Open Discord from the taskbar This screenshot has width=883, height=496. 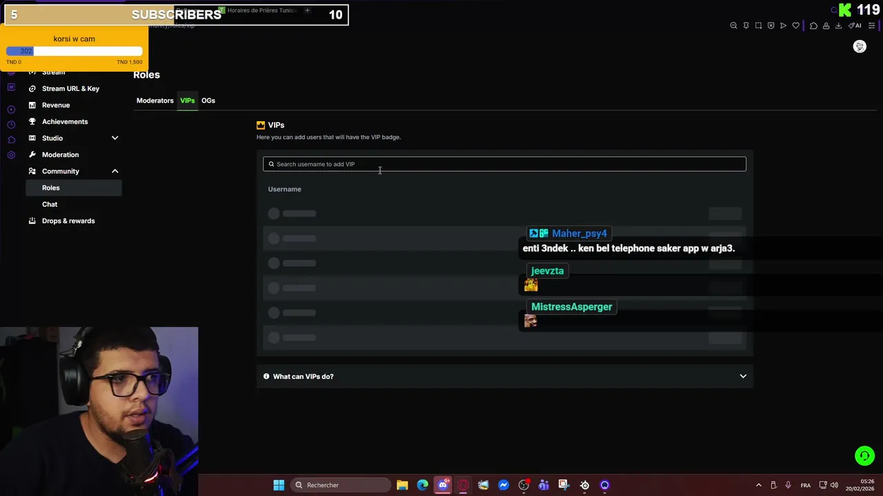[443, 485]
